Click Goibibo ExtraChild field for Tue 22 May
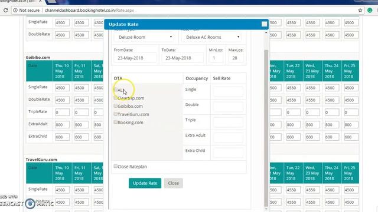The image size is (378, 212). [293, 137]
